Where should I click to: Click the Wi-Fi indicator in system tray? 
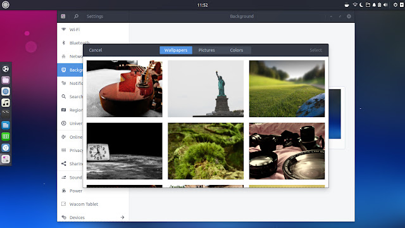coord(355,4)
